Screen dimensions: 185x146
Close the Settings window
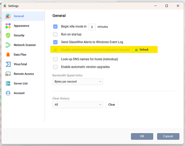pos(178,6)
